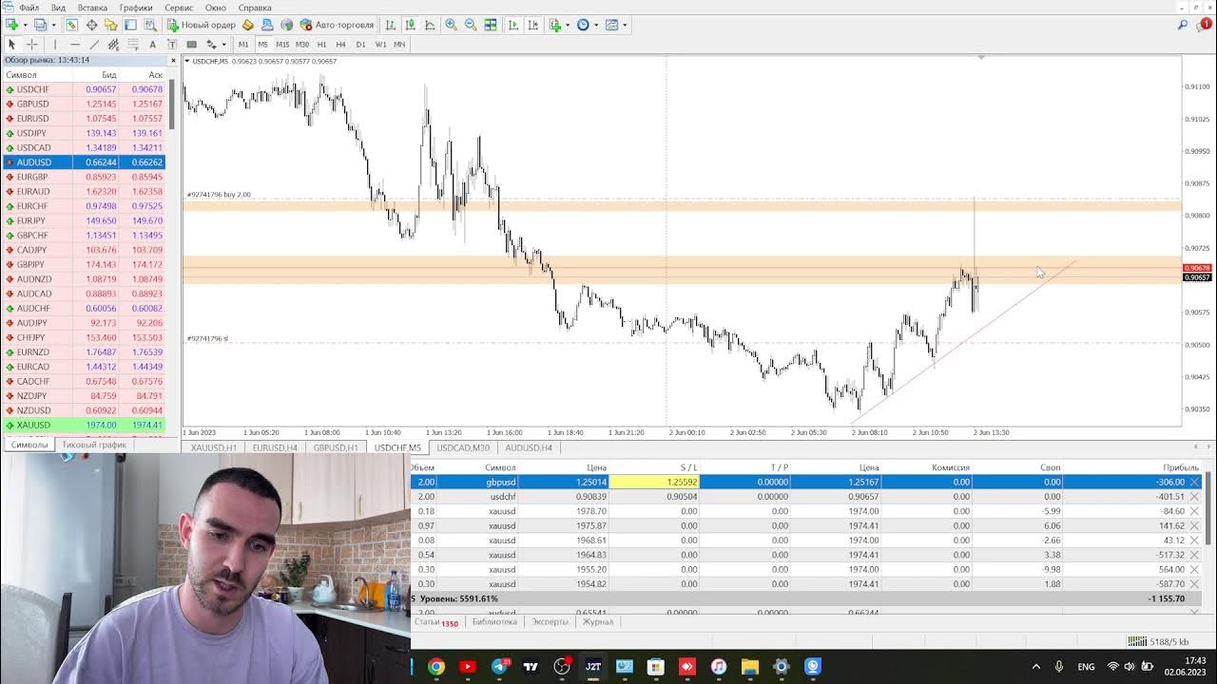Screen dimensions: 1217x684
Task: Toggle the Navigator panel icon
Action: tap(111, 25)
